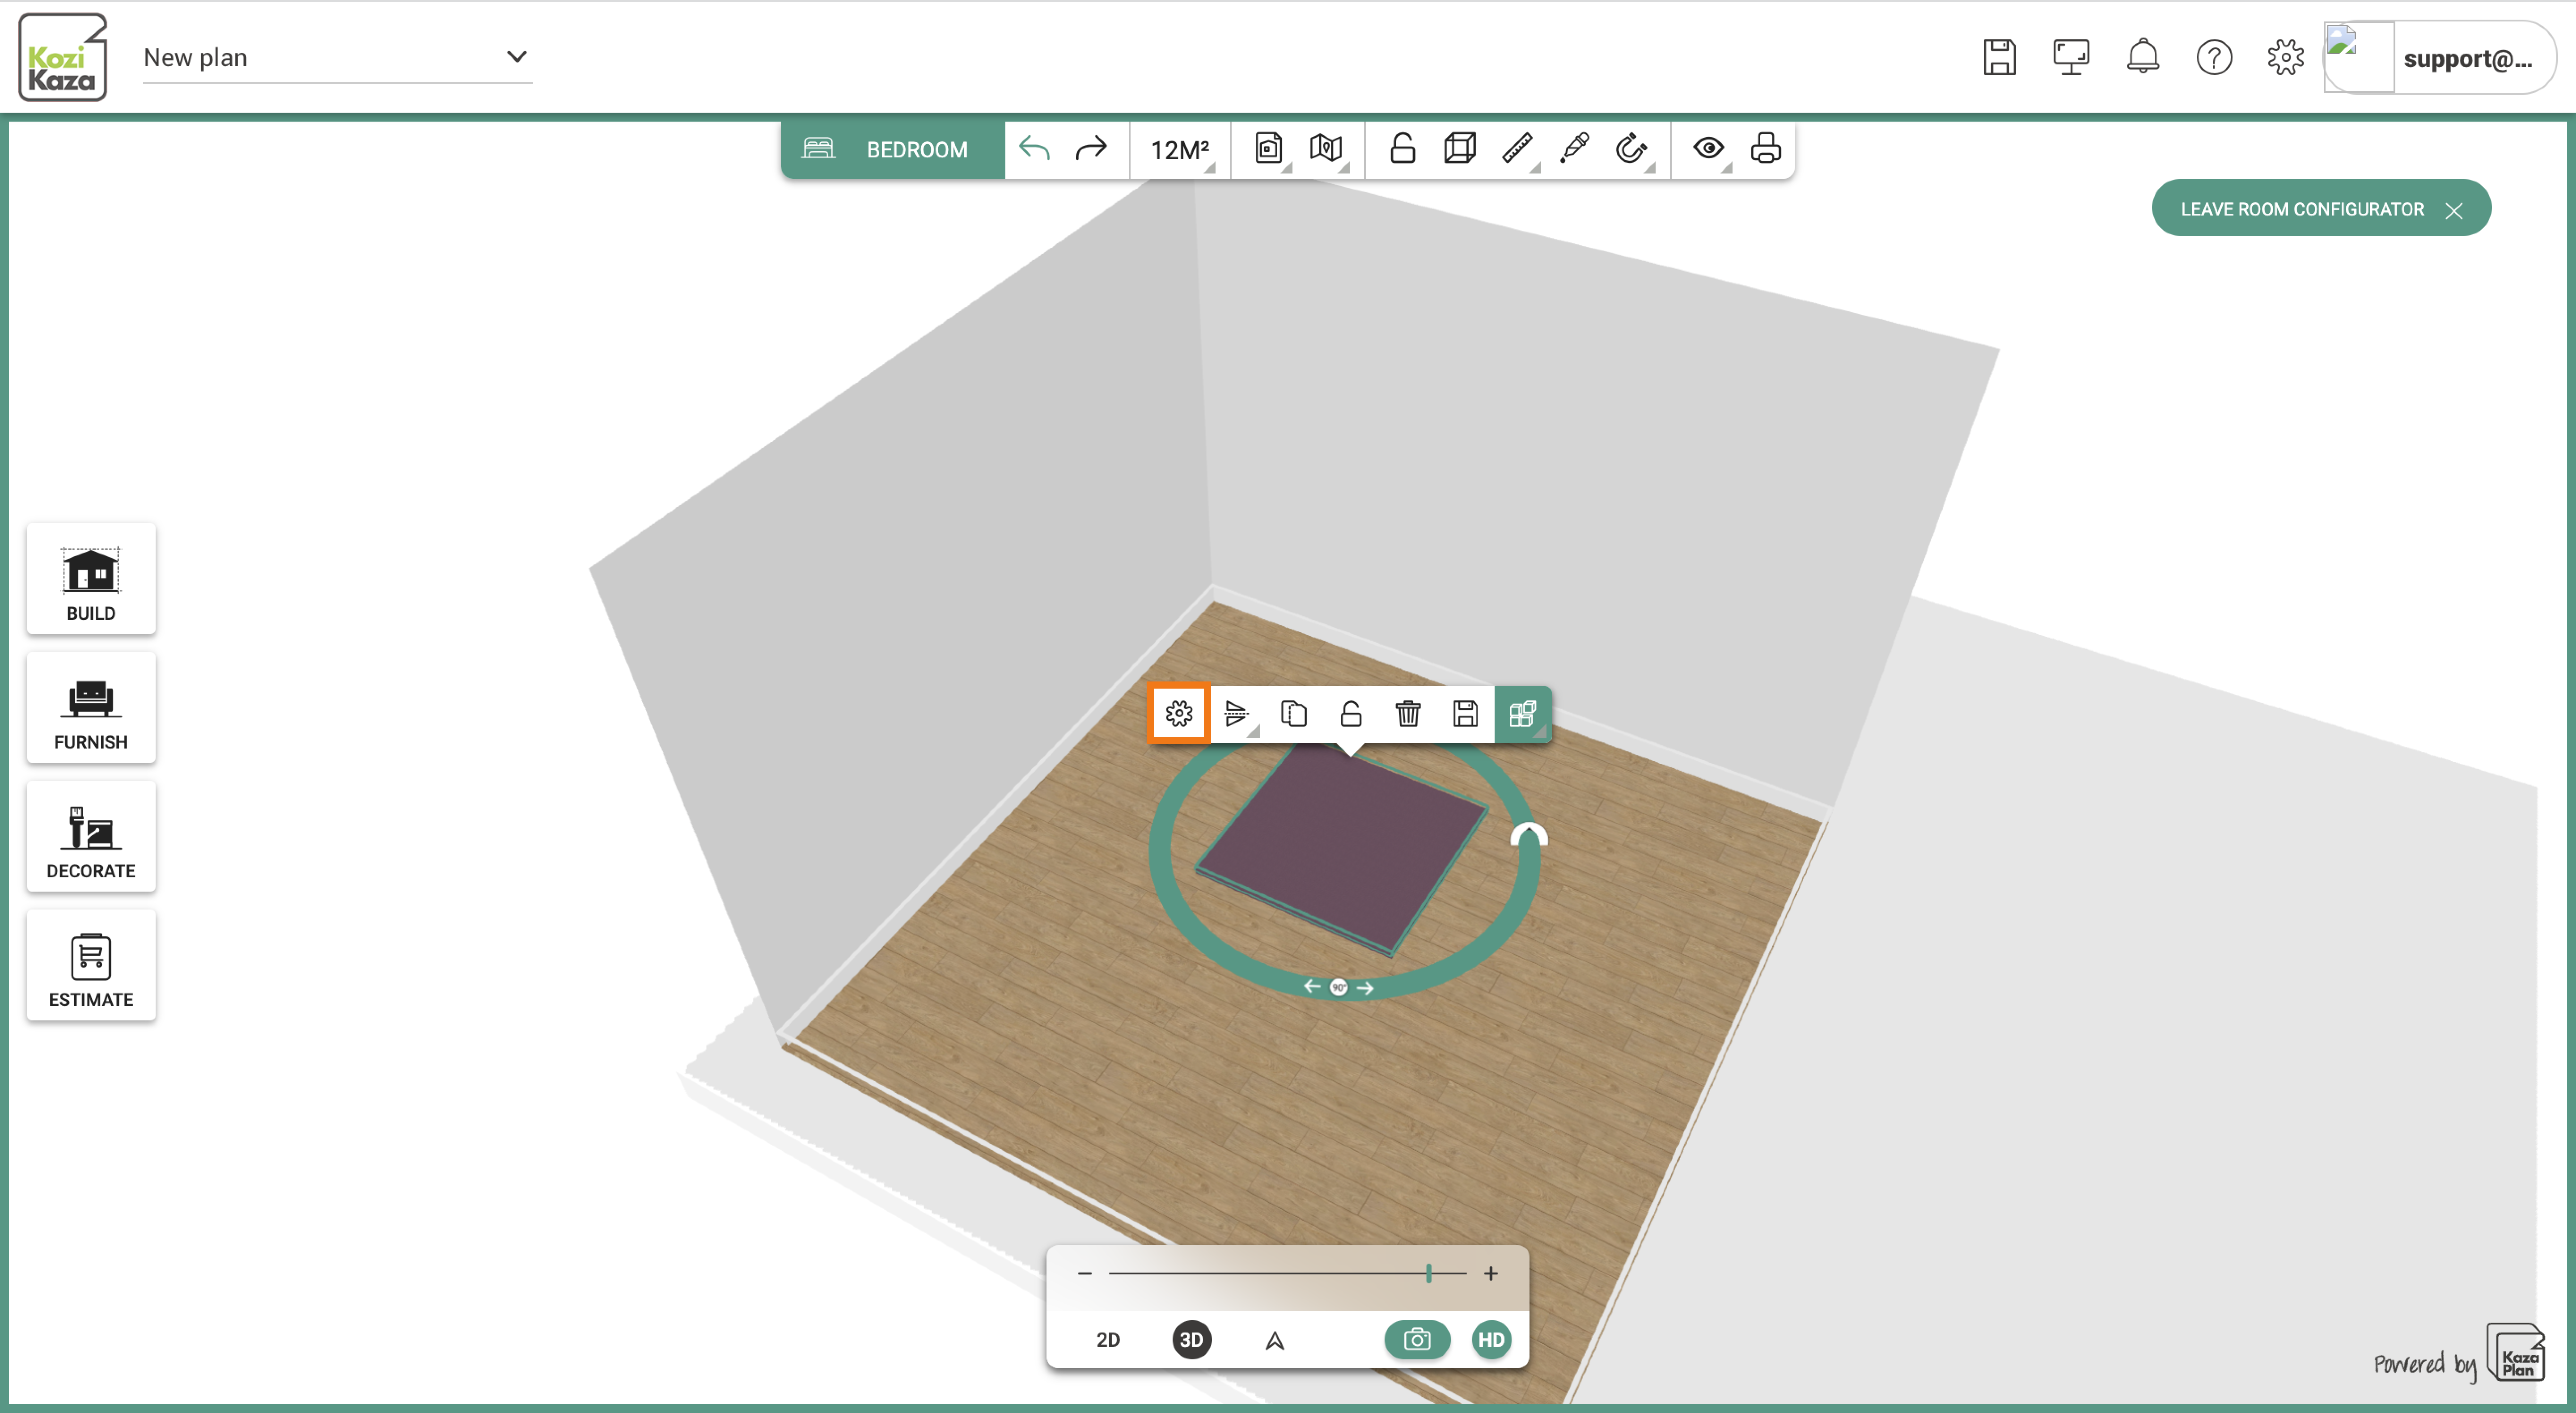This screenshot has width=2576, height=1413.
Task: Open the magnet snapping options
Action: [x=1632, y=149]
